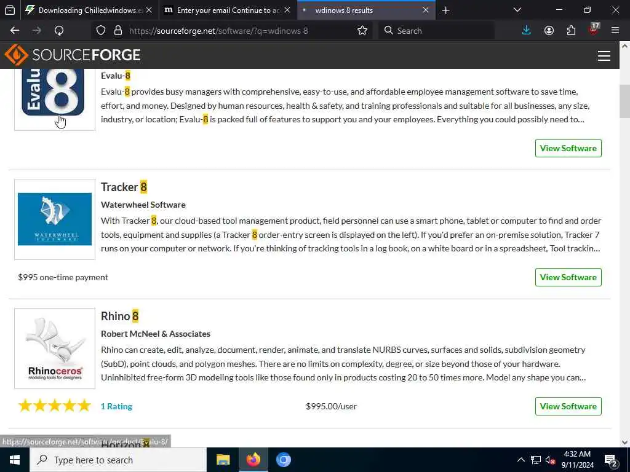This screenshot has width=630, height=472.
Task: Click the $995.00/user price text
Action: pos(331,406)
